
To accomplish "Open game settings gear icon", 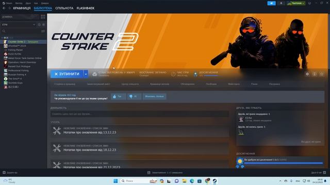I will (307, 74).
